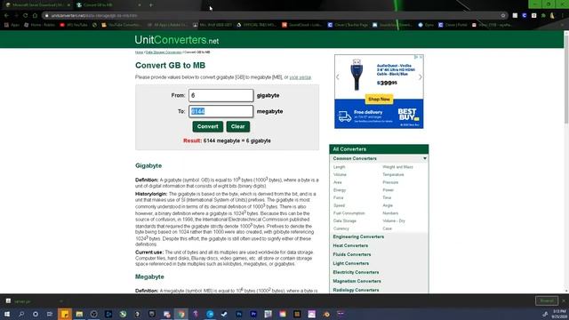This screenshot has height=320, width=569.
Task: Show next ad product with right arrow
Action: (x=421, y=77)
